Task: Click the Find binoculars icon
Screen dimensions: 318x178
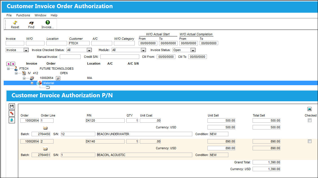Action: tap(31, 23)
